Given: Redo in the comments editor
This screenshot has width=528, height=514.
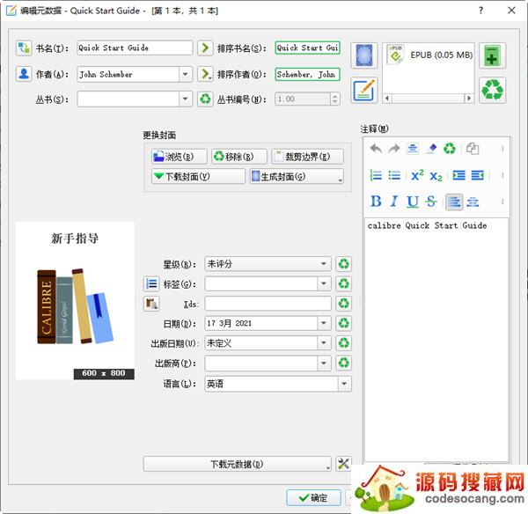Looking at the screenshot, I should click(x=394, y=149).
